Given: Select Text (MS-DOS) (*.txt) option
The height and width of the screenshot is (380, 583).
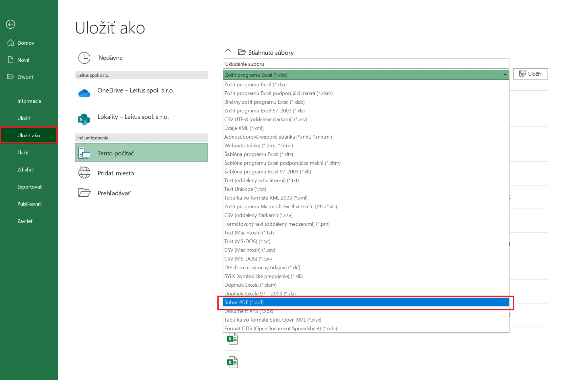Looking at the screenshot, I should pyautogui.click(x=366, y=241).
